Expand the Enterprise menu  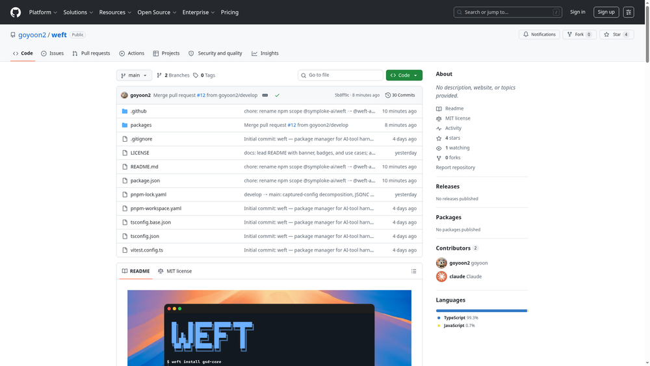[198, 12]
